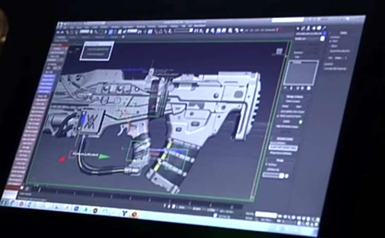Screen dimensions: 385x238
Task: Click the red highlighted item in left panel
Action: [60, 45]
